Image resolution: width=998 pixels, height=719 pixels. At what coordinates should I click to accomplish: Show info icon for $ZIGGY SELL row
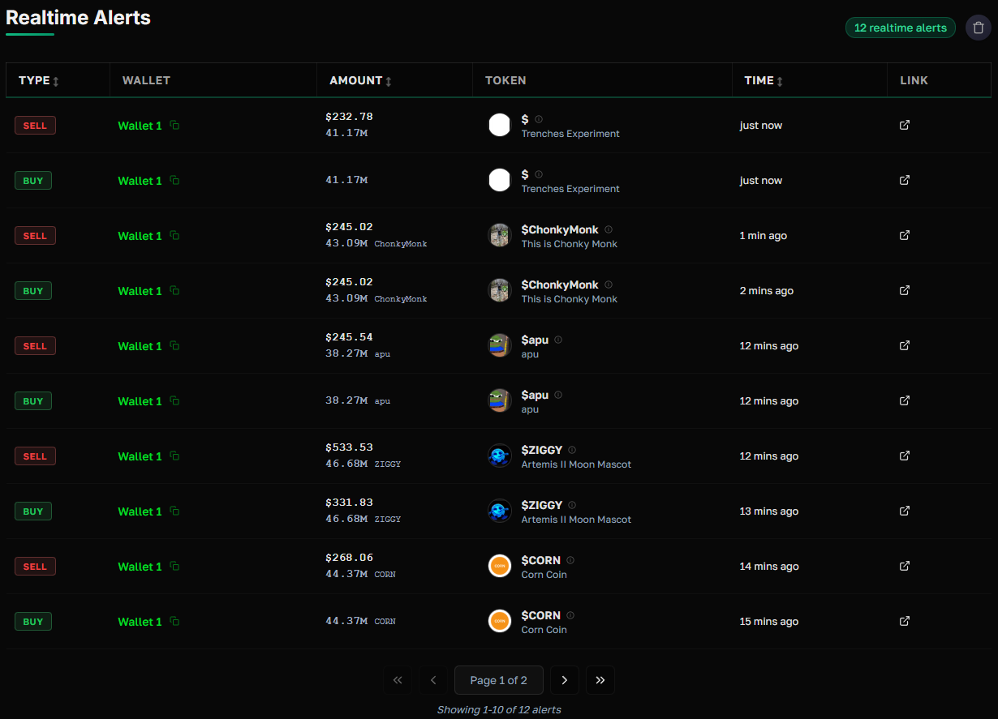click(x=572, y=450)
